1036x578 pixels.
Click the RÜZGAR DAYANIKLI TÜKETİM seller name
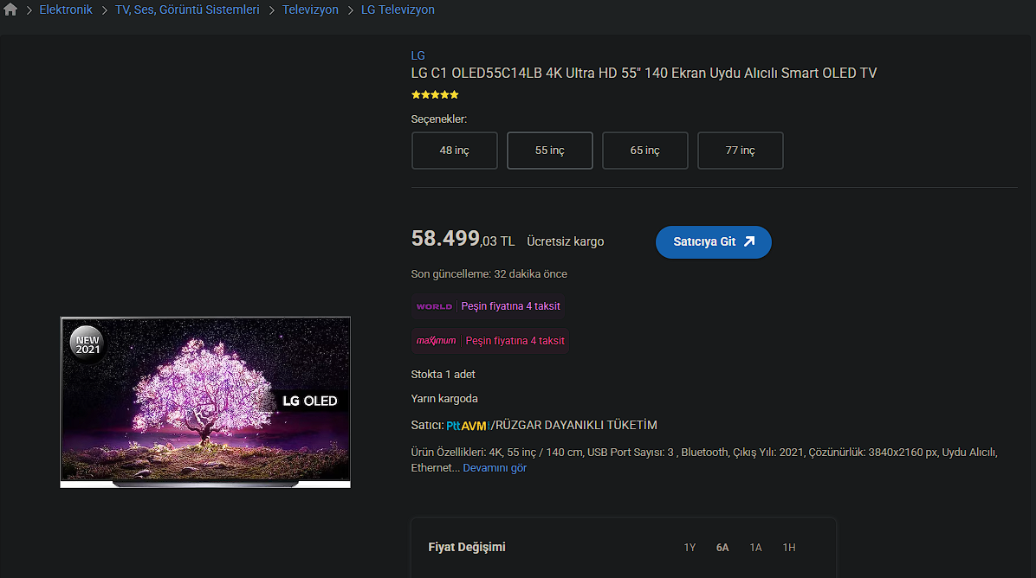[576, 426]
